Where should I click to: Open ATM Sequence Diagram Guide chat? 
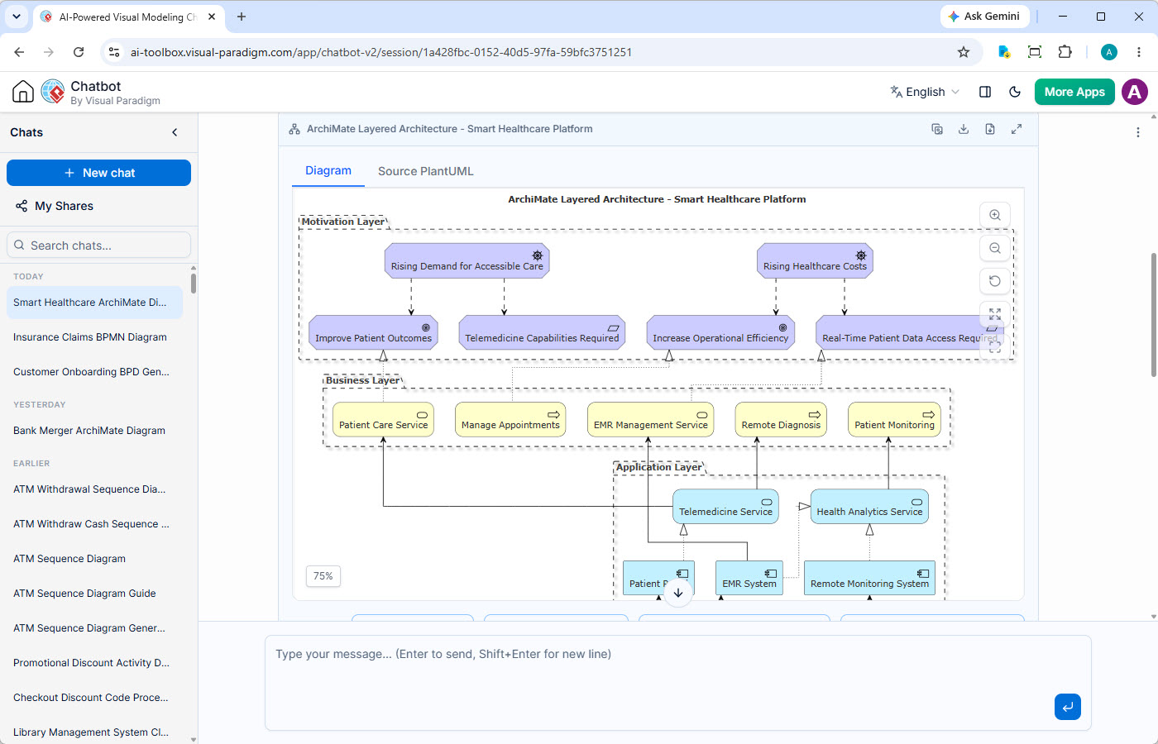94,594
